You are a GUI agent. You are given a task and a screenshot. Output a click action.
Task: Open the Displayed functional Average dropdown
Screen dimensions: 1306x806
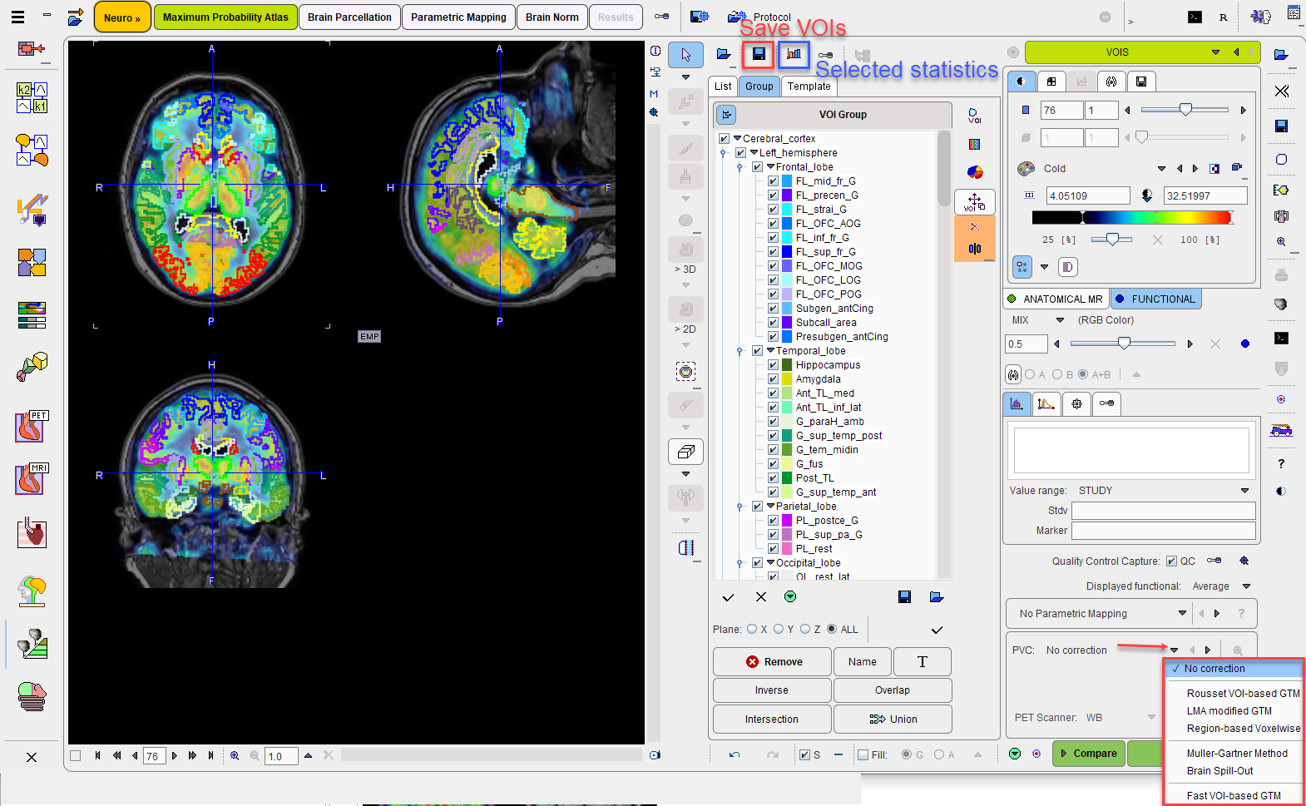pyautogui.click(x=1246, y=586)
